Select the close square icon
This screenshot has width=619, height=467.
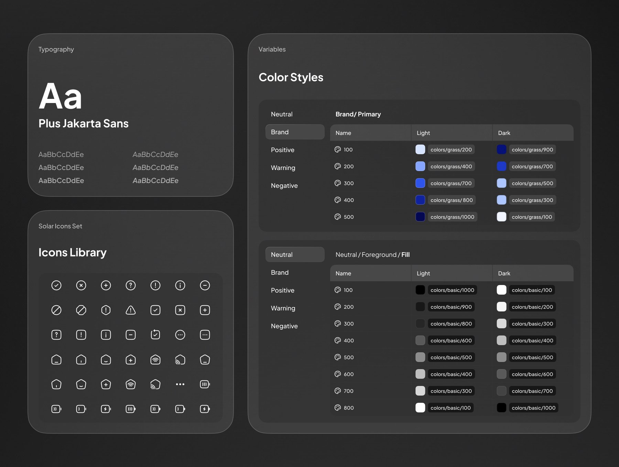[180, 310]
